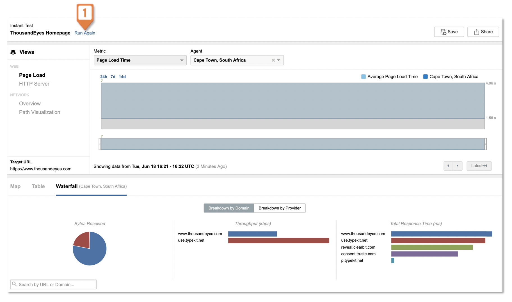This screenshot has height=302, width=512.
Task: Click the search magnifier icon
Action: point(14,284)
